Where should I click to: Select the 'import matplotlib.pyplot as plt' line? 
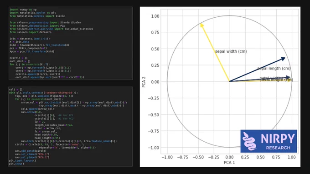[x=33, y=13]
